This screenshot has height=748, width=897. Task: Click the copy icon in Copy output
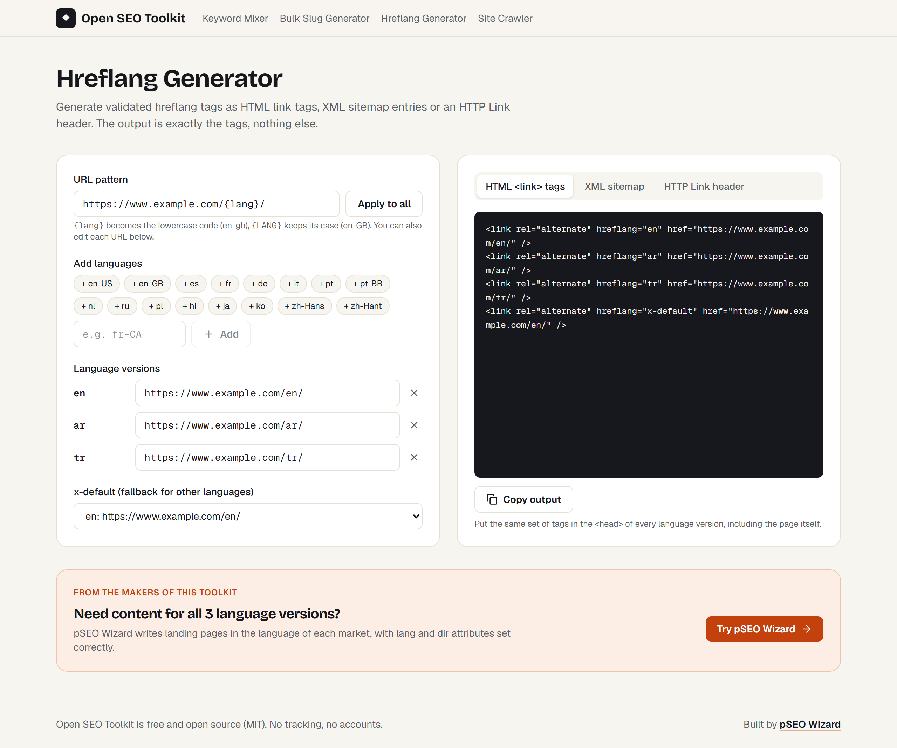coord(492,499)
